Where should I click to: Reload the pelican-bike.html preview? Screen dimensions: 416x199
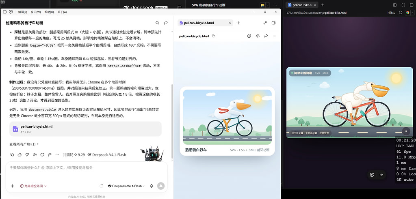(x=401, y=13)
